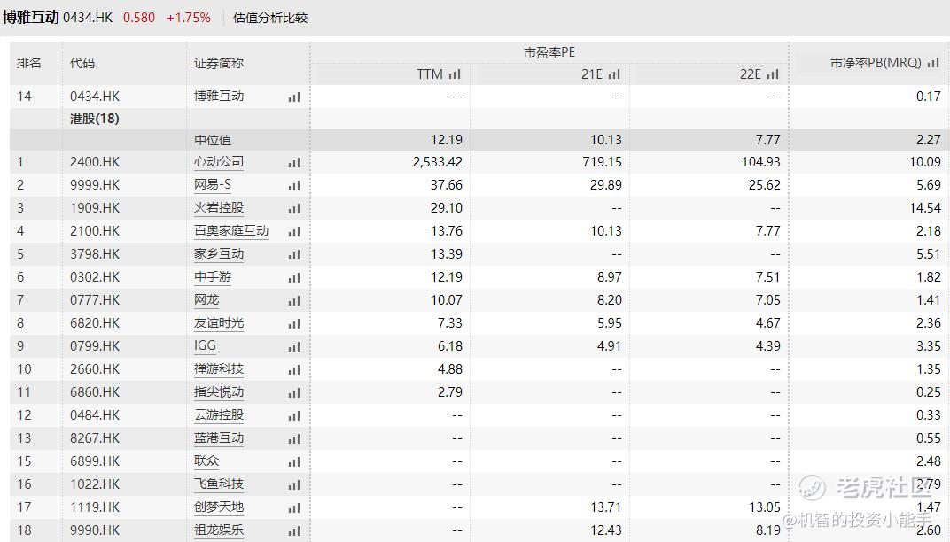Screen dimensions: 950x542
Task: Open the 飞鱼科技 security link
Action: (x=219, y=484)
